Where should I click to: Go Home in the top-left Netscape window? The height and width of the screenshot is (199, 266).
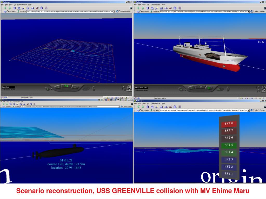tap(19, 8)
